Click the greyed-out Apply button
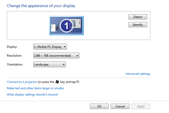The image size is (169, 113). [x=141, y=106]
